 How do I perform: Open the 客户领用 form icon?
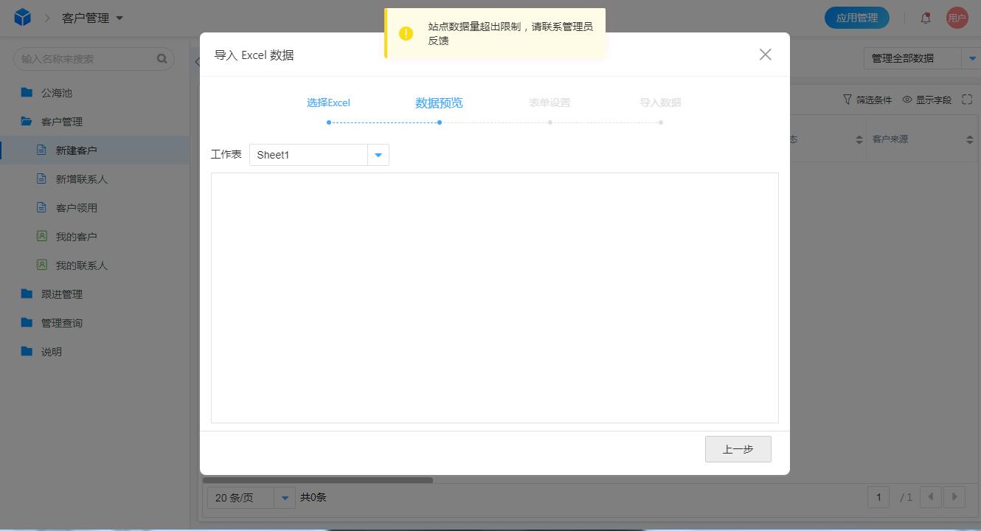[x=41, y=207]
